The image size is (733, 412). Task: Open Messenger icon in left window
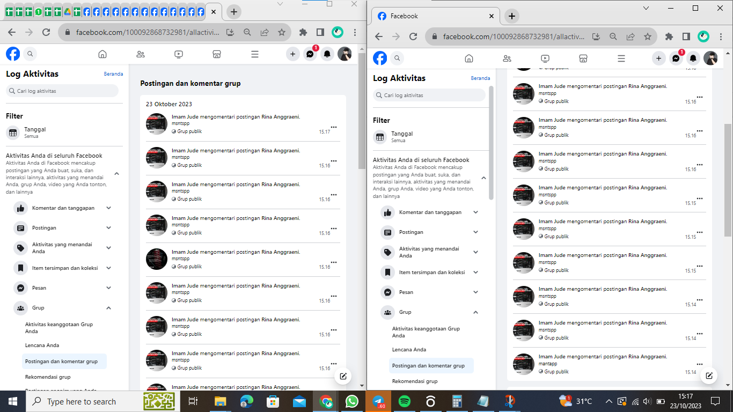click(x=310, y=54)
